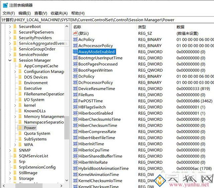This screenshot has height=188, width=214.
Task: Collapse the Session Manager key
Action: pyautogui.click(x=10, y=60)
